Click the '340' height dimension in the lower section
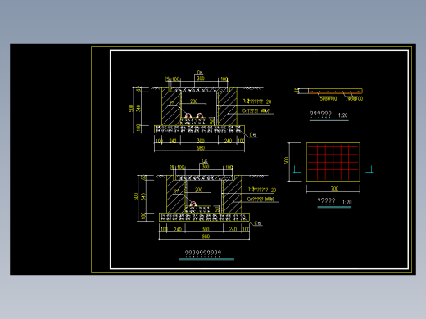This screenshot has width=426, height=319. click(x=143, y=196)
